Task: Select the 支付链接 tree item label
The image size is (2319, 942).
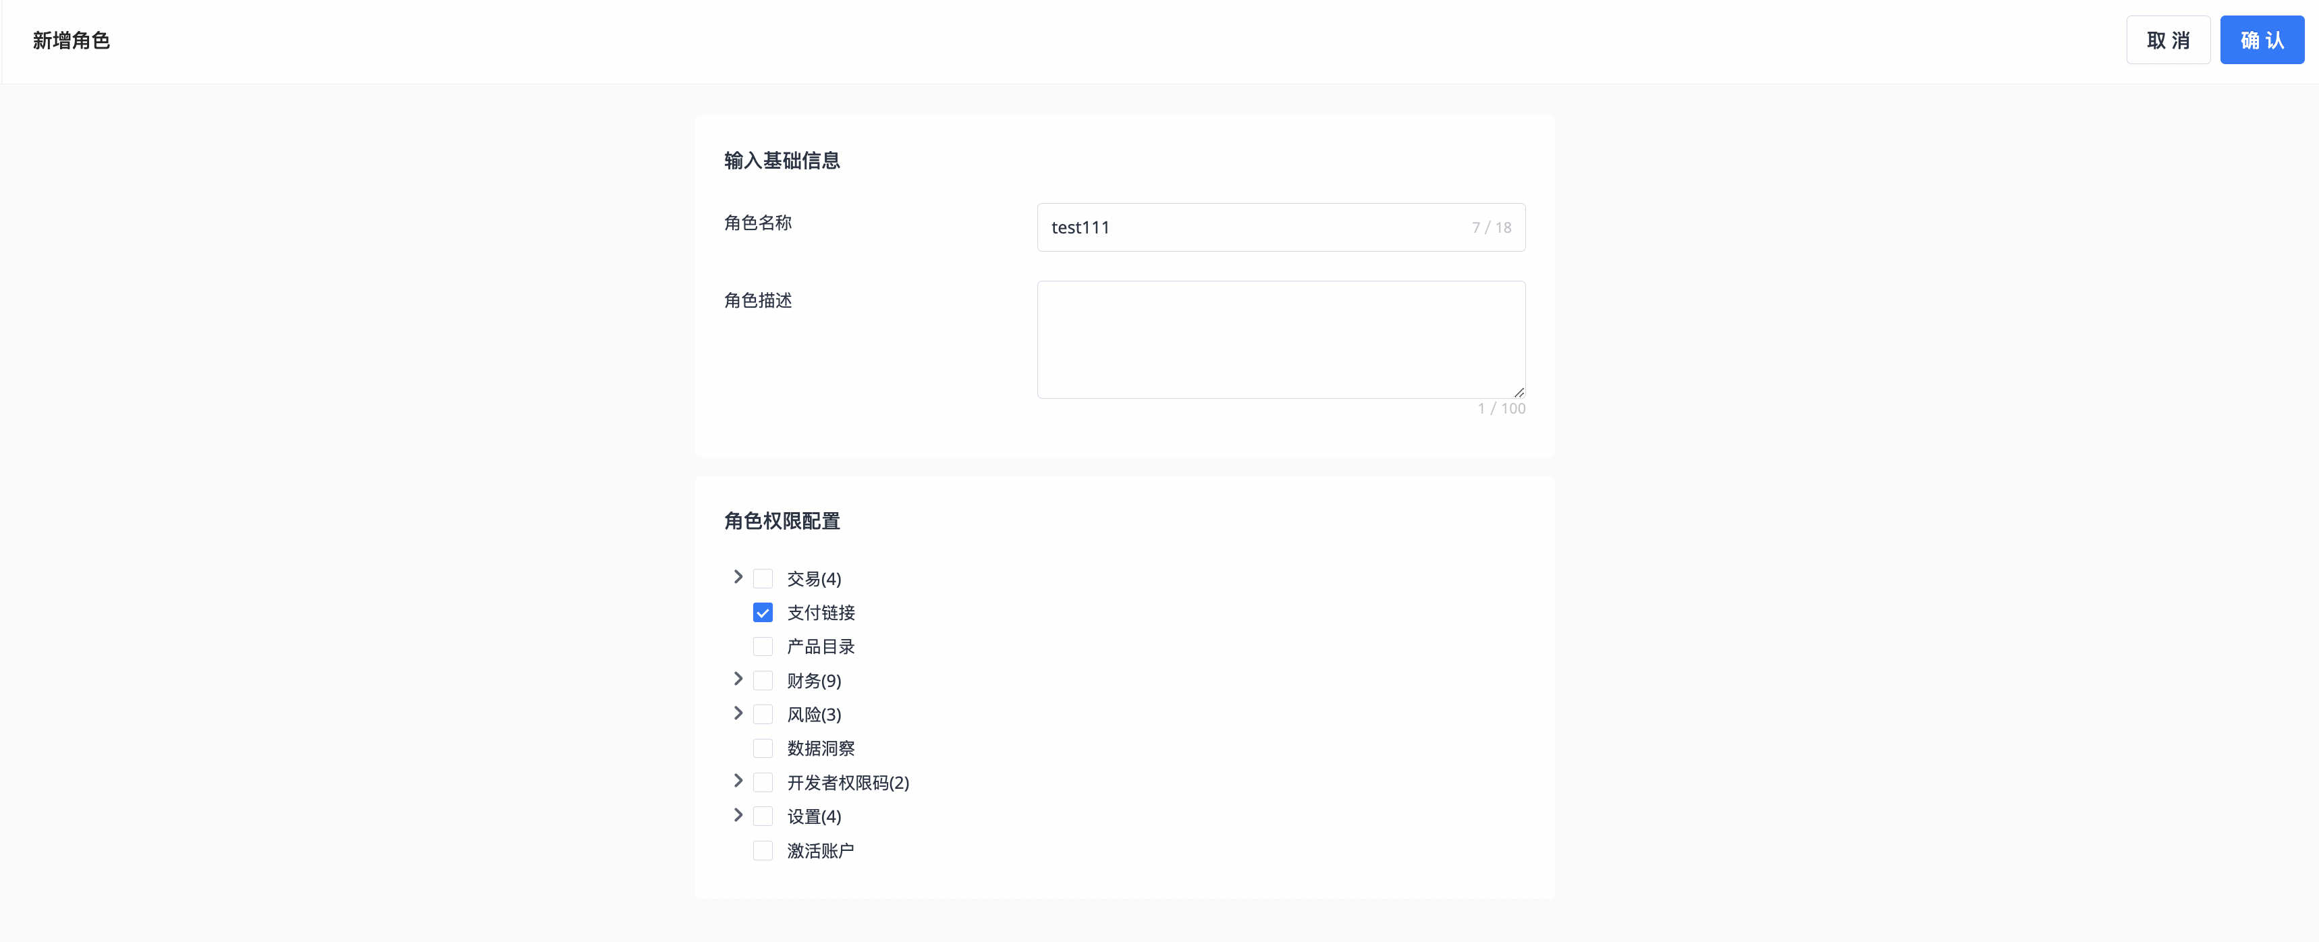Action: (820, 613)
